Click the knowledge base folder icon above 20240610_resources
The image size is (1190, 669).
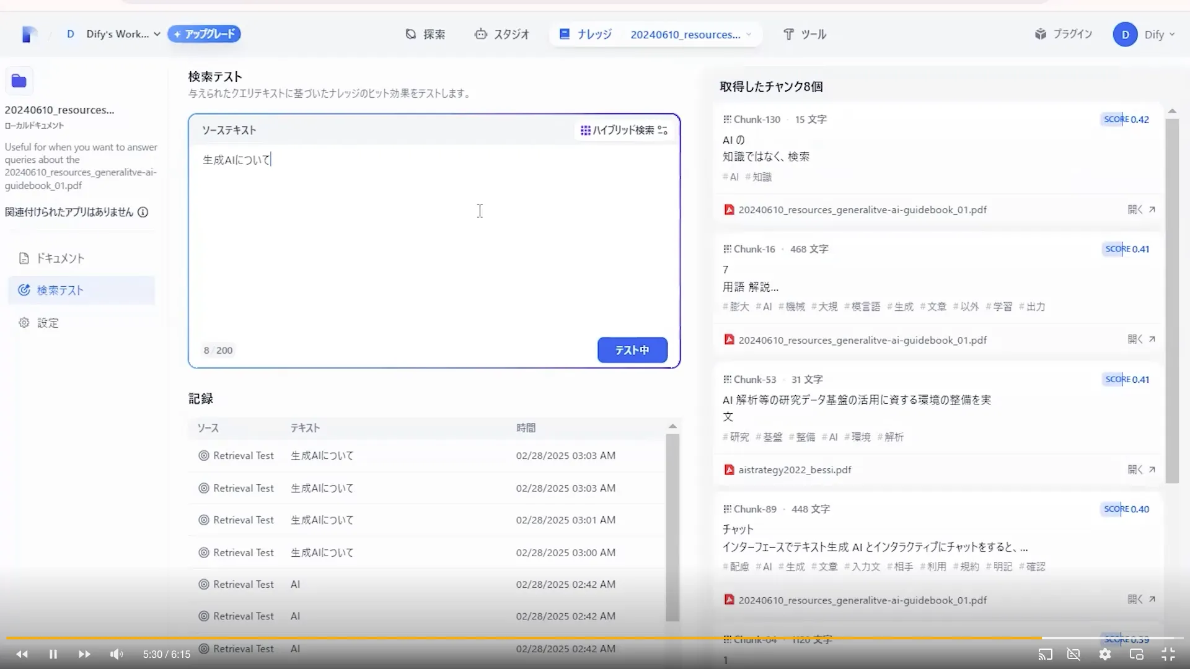click(x=19, y=81)
